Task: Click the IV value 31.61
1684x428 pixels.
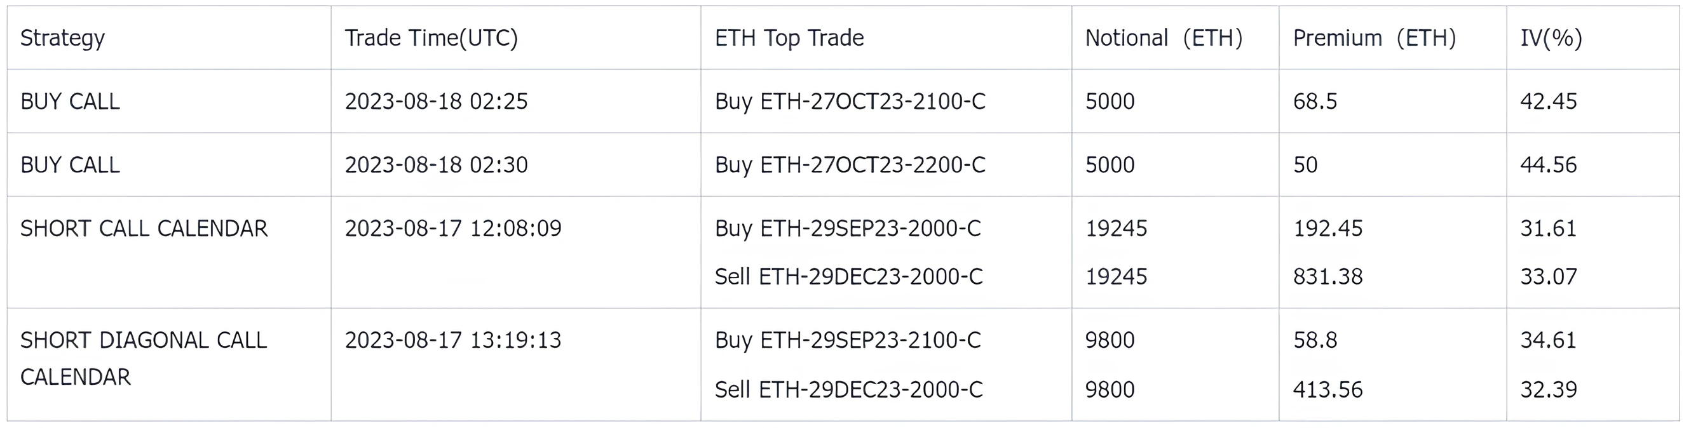Action: click(x=1549, y=228)
